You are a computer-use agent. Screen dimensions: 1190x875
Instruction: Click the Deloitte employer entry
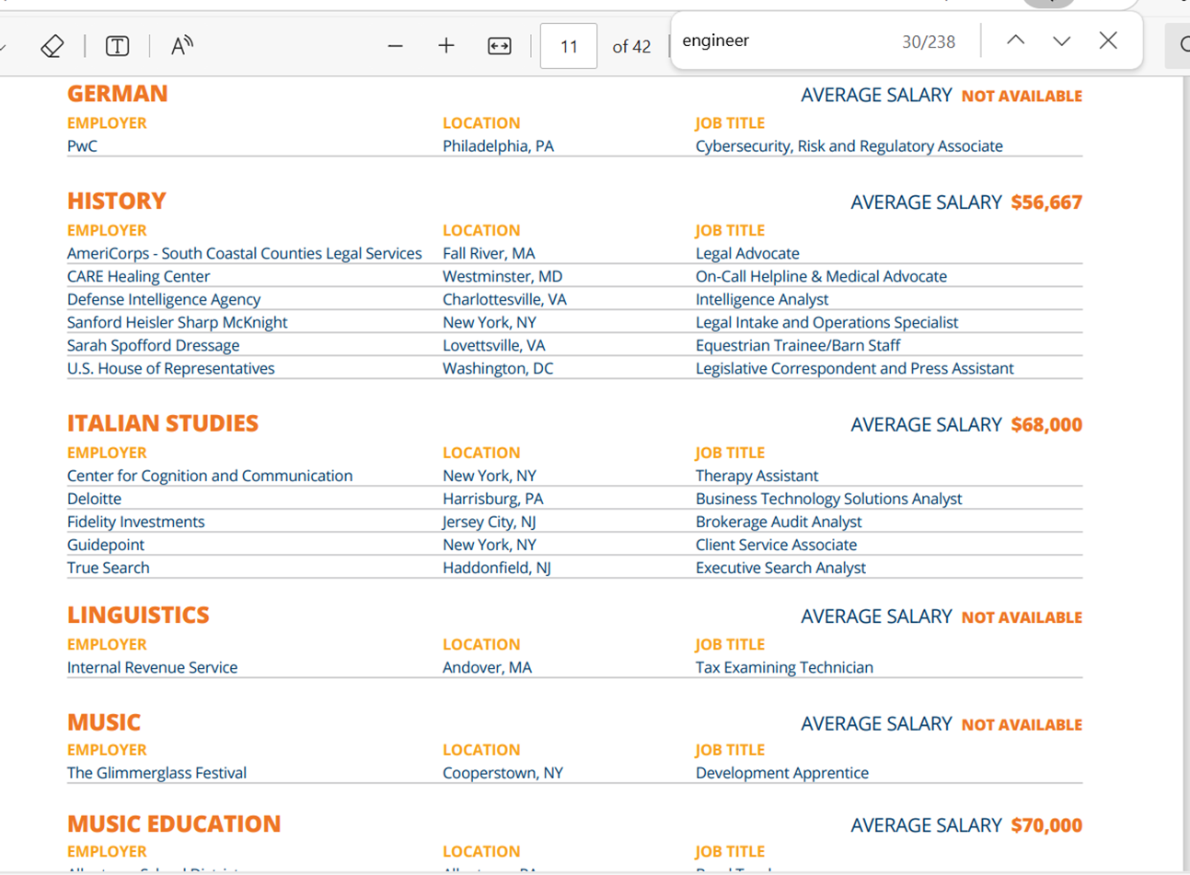click(x=94, y=499)
